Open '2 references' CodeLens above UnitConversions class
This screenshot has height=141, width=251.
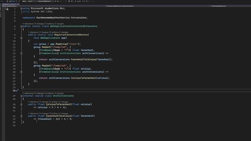[28, 93]
